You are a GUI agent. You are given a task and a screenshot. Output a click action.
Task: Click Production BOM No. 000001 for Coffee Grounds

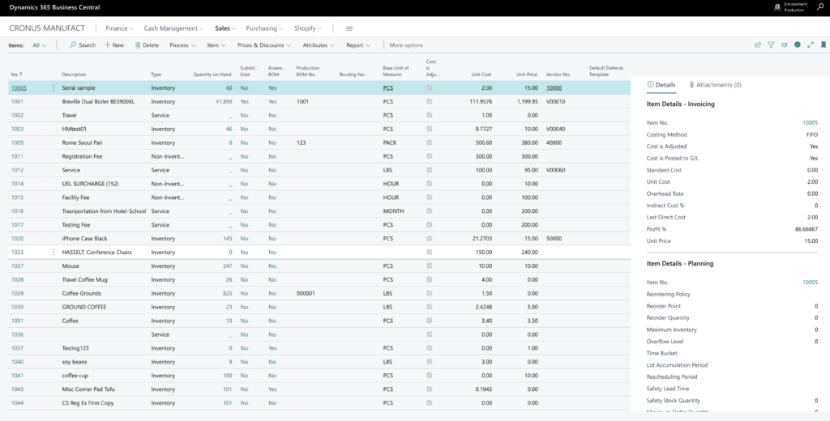point(306,294)
